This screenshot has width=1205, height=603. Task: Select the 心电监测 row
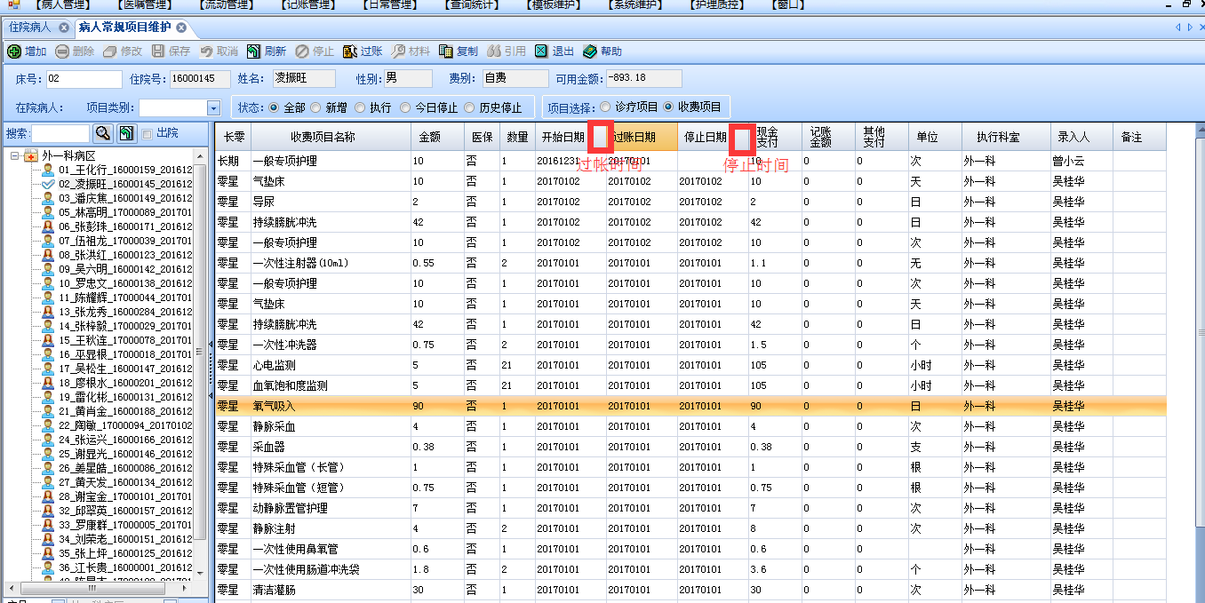click(x=690, y=365)
